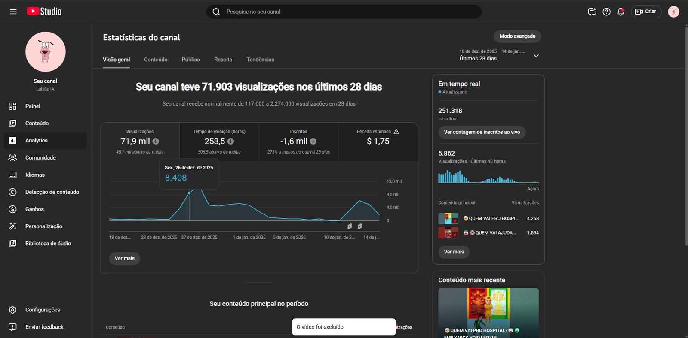Click the Idiomas subtitles icon
Image resolution: width=688 pixels, height=338 pixels.
click(x=12, y=175)
